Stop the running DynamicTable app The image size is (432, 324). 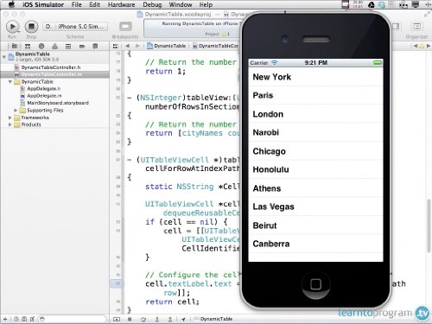(31, 27)
